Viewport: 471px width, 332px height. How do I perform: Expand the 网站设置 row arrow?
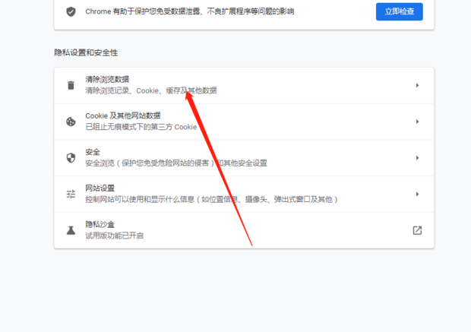point(417,194)
